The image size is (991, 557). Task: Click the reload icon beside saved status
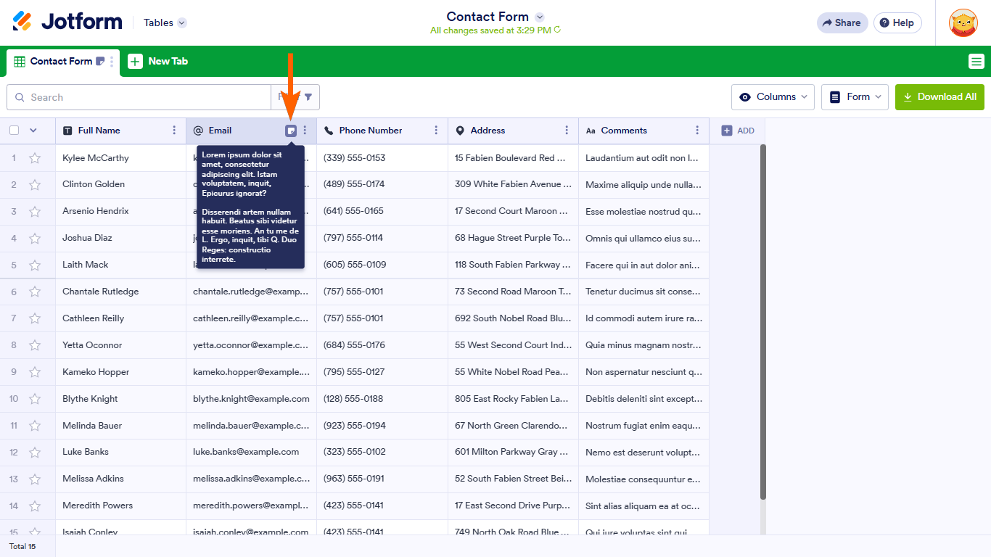click(x=557, y=30)
